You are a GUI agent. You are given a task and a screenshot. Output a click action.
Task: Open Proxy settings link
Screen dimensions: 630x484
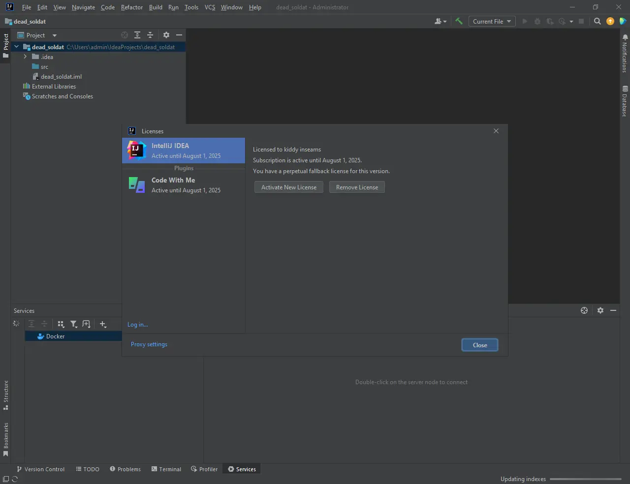point(149,344)
